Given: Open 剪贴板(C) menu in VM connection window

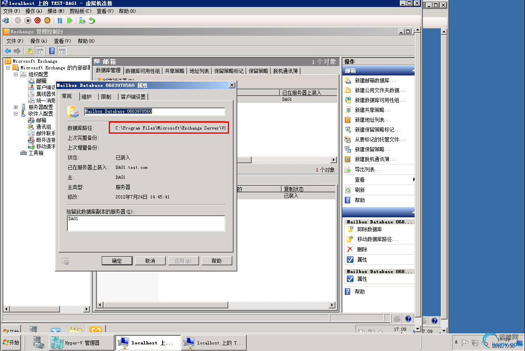Looking at the screenshot, I should tap(80, 11).
